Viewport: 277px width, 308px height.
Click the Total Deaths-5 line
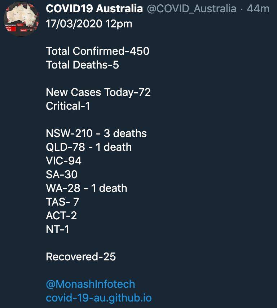coord(82,65)
